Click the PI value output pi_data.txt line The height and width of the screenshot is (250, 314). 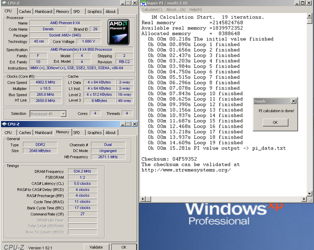[x=217, y=148]
